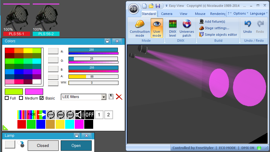Viewport: 270px width, 152px height.
Task: Open the LEE filters dropdown
Action: 104,97
